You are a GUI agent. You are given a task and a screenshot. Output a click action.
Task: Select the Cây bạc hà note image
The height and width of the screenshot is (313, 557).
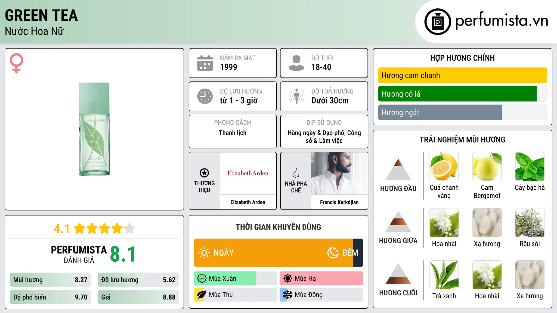pos(530,167)
